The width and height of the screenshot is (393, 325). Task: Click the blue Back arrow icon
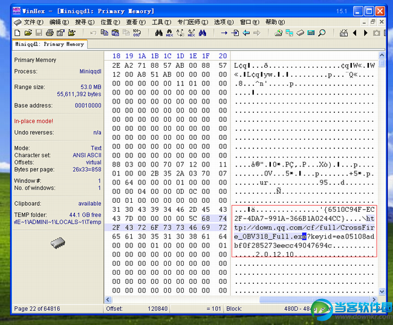tap(246, 33)
